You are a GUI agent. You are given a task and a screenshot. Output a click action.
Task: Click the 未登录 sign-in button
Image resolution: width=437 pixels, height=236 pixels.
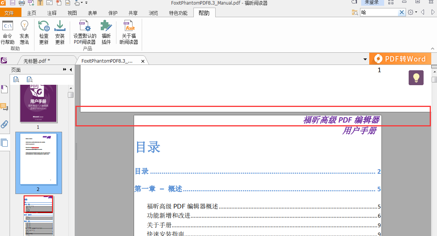(x=372, y=3)
